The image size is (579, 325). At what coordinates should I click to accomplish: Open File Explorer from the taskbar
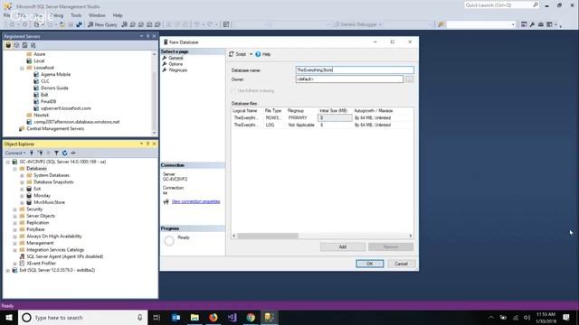tap(195, 317)
